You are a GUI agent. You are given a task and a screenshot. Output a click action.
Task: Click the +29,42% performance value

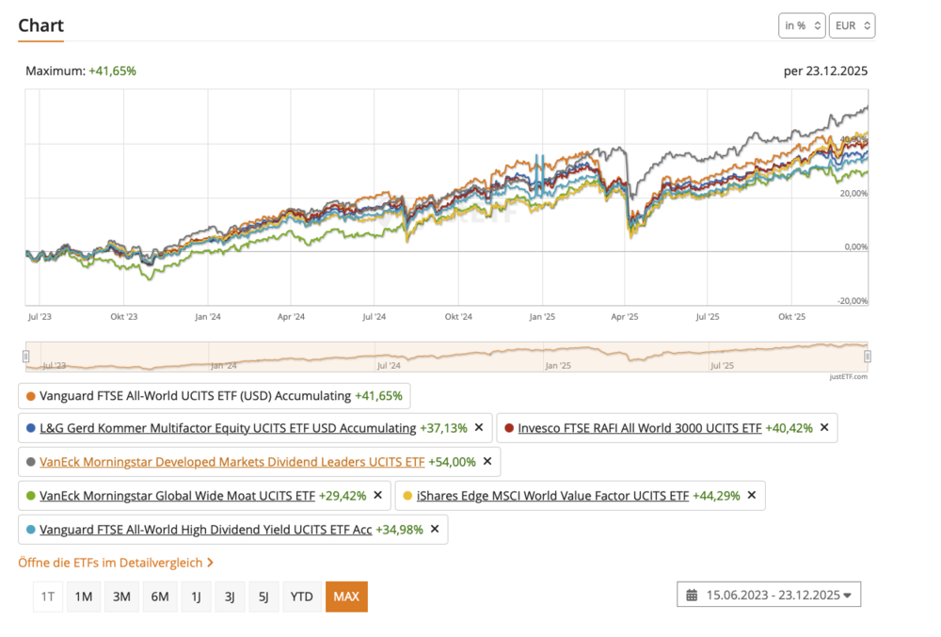pos(343,496)
